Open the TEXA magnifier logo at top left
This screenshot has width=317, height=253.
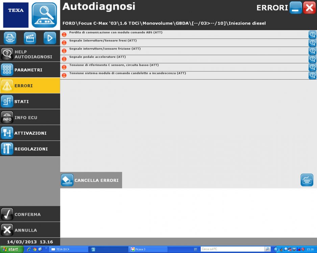pyautogui.click(x=44, y=15)
